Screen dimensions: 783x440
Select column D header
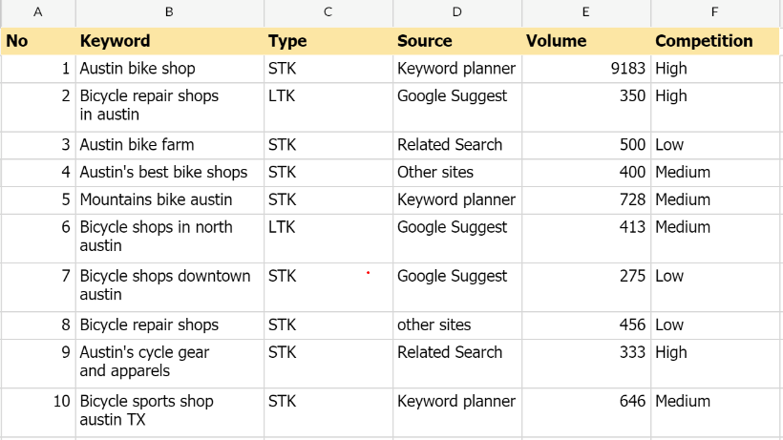[456, 12]
